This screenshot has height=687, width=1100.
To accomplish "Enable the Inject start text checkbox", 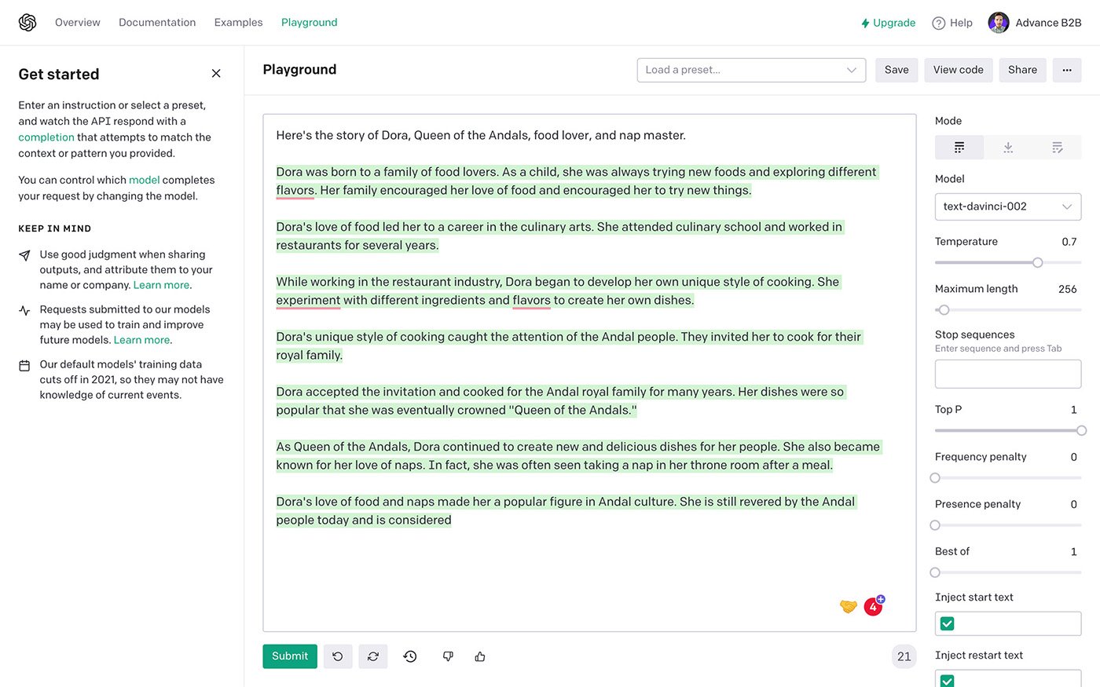I will pos(946,623).
